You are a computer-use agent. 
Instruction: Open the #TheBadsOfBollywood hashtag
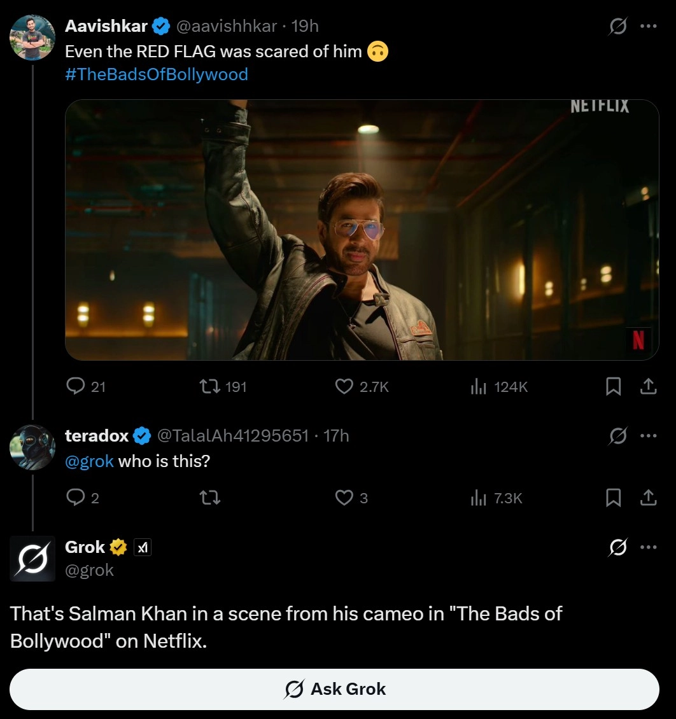point(157,74)
